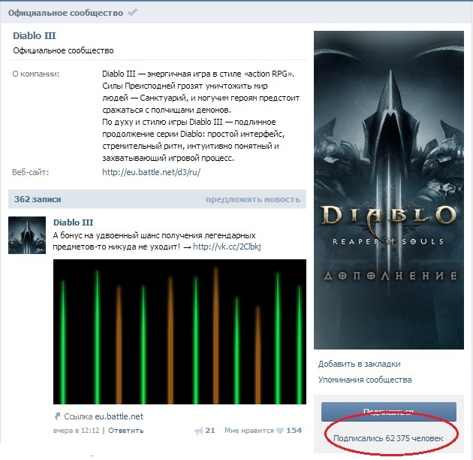This screenshot has width=473, height=460.
Task: Click Ответить under the post
Action: (x=126, y=431)
